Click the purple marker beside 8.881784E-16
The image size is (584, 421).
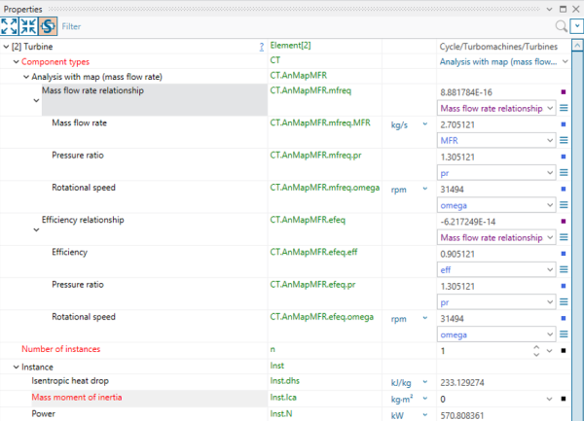[564, 91]
